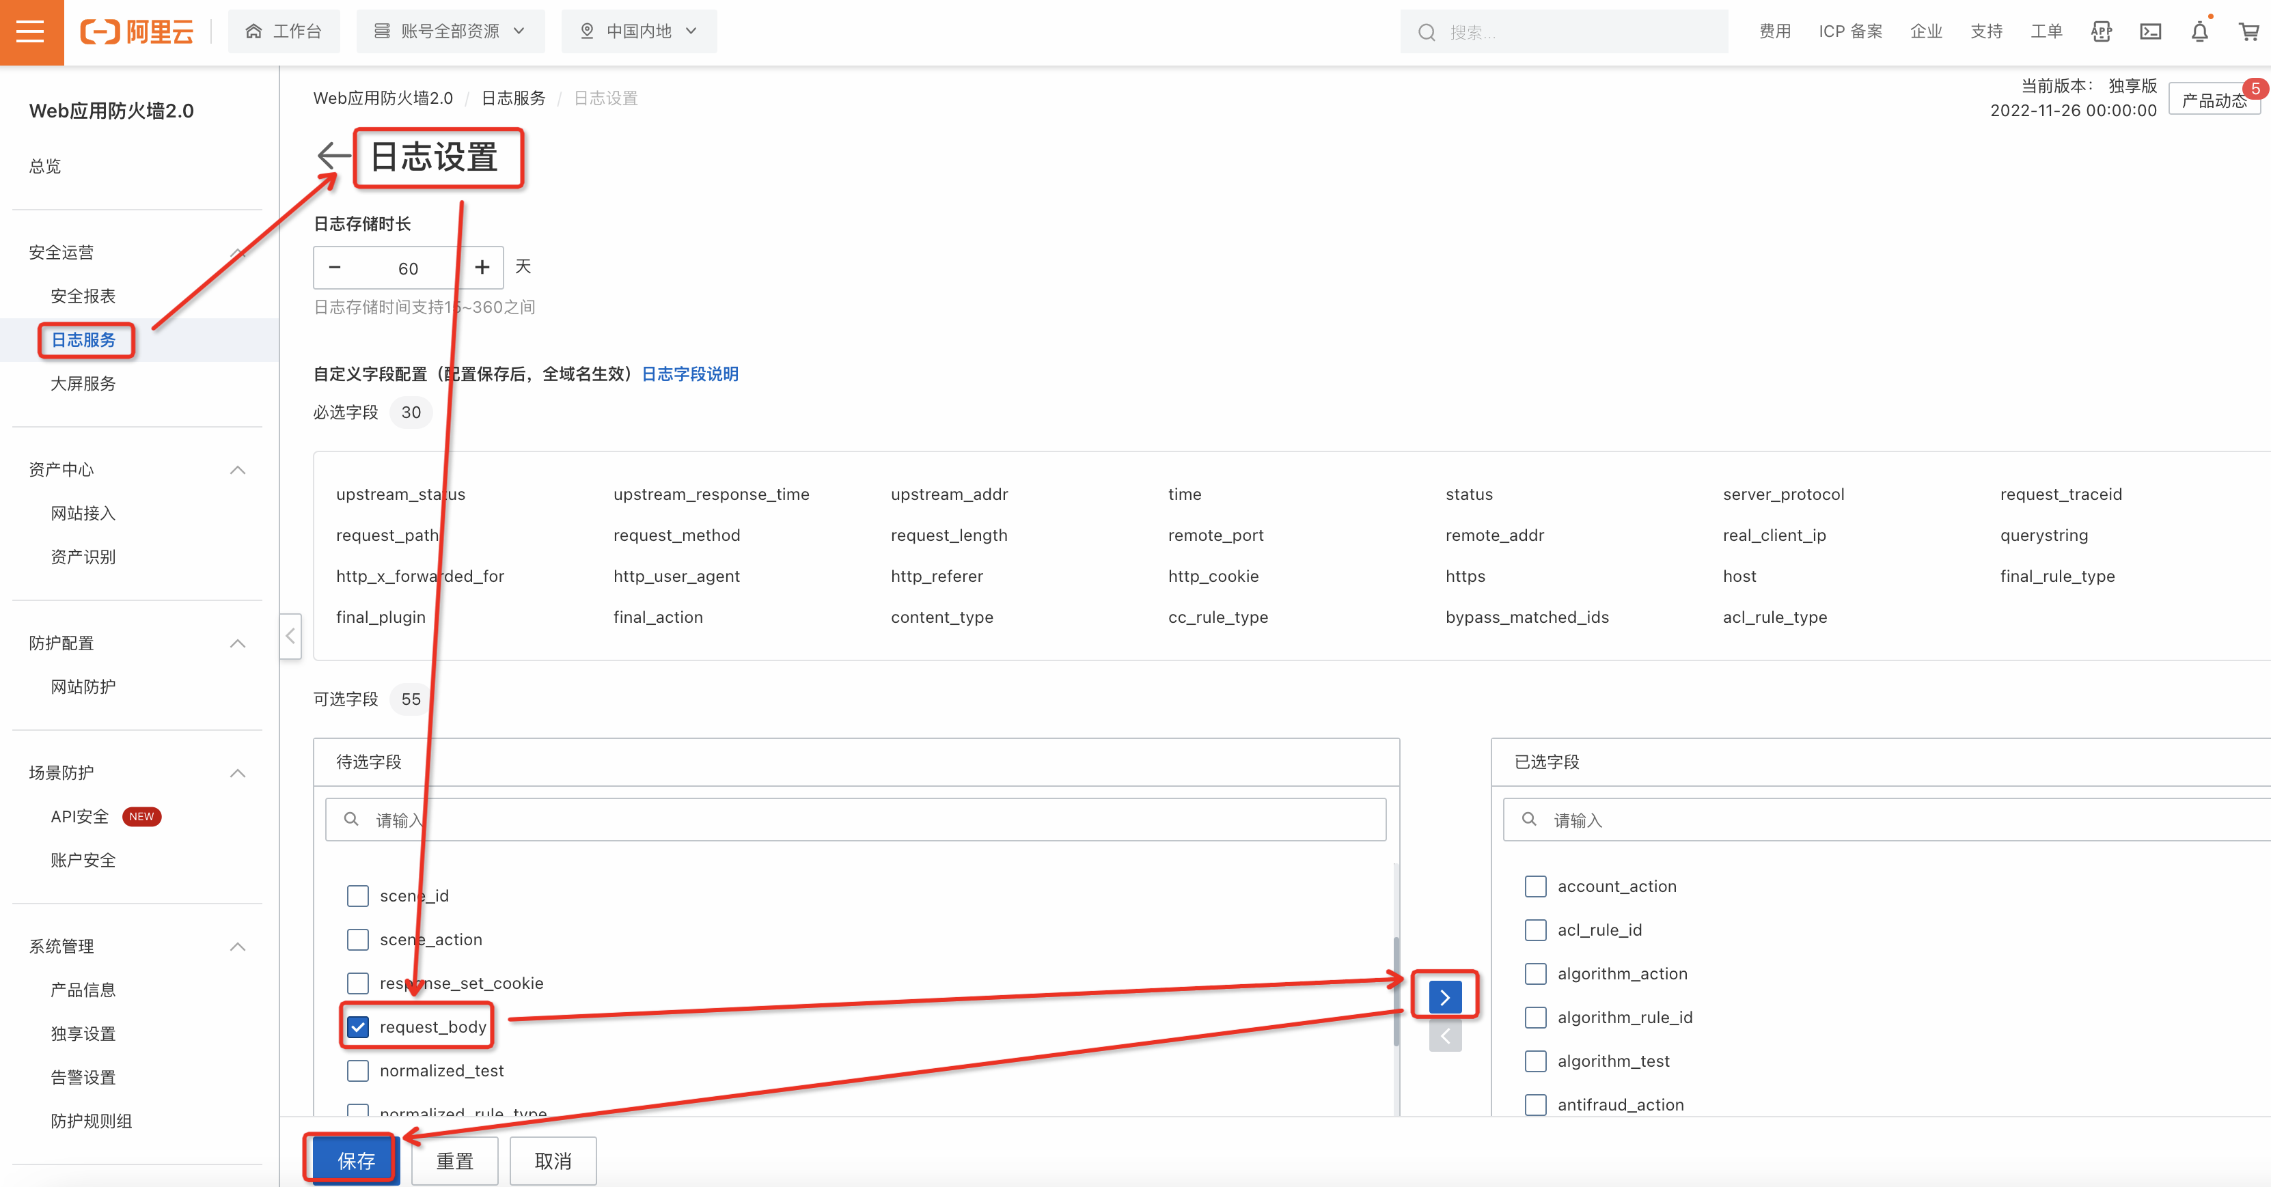Image resolution: width=2271 pixels, height=1187 pixels.
Task: Open the hamburger main menu
Action: coord(31,31)
